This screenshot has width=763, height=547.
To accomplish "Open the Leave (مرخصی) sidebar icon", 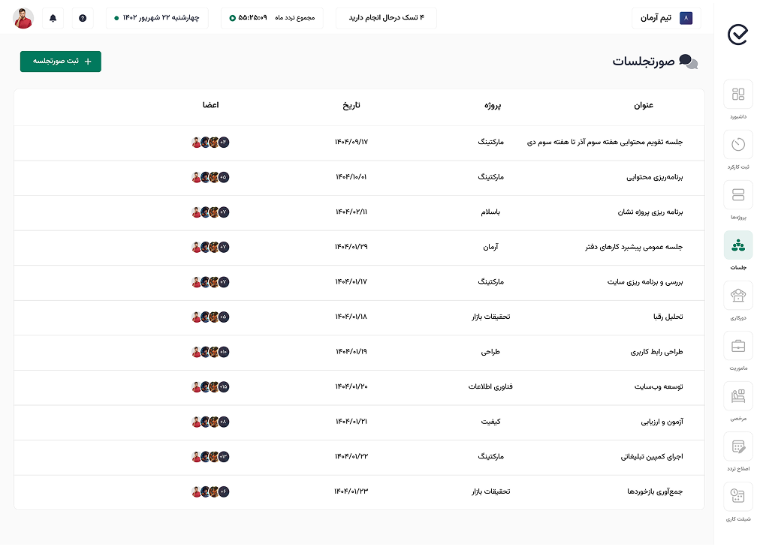I will pos(737,395).
